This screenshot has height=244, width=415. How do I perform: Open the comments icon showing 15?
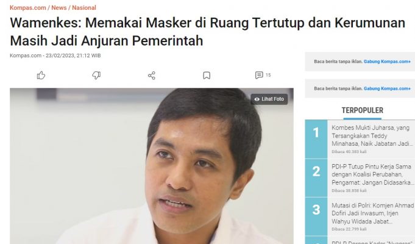click(259, 75)
